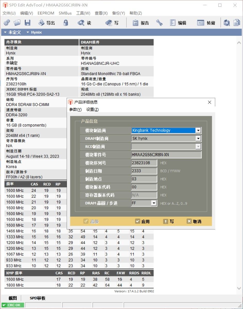The height and width of the screenshot is (309, 243).
Task: Open the 报告 report toolbar button
Action: (x=141, y=23)
